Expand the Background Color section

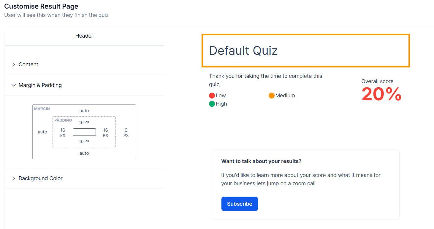pyautogui.click(x=14, y=178)
